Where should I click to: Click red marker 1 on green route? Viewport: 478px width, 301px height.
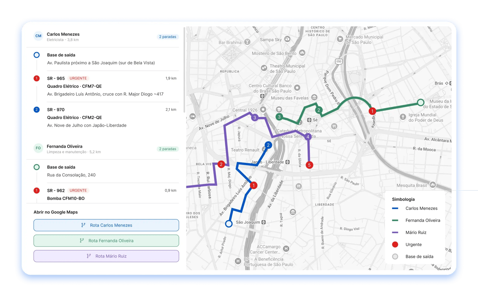372,111
